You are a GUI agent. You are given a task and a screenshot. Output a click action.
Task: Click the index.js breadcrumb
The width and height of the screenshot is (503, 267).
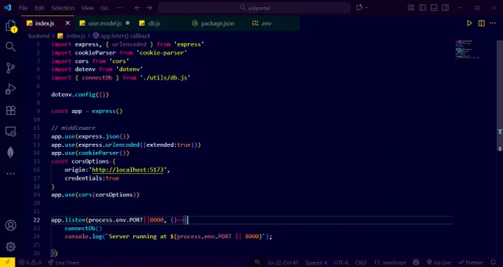(x=75, y=36)
